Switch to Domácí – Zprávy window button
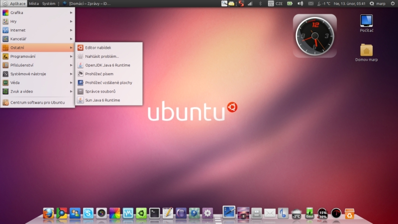Screen dimensions: 398x224 87,3
